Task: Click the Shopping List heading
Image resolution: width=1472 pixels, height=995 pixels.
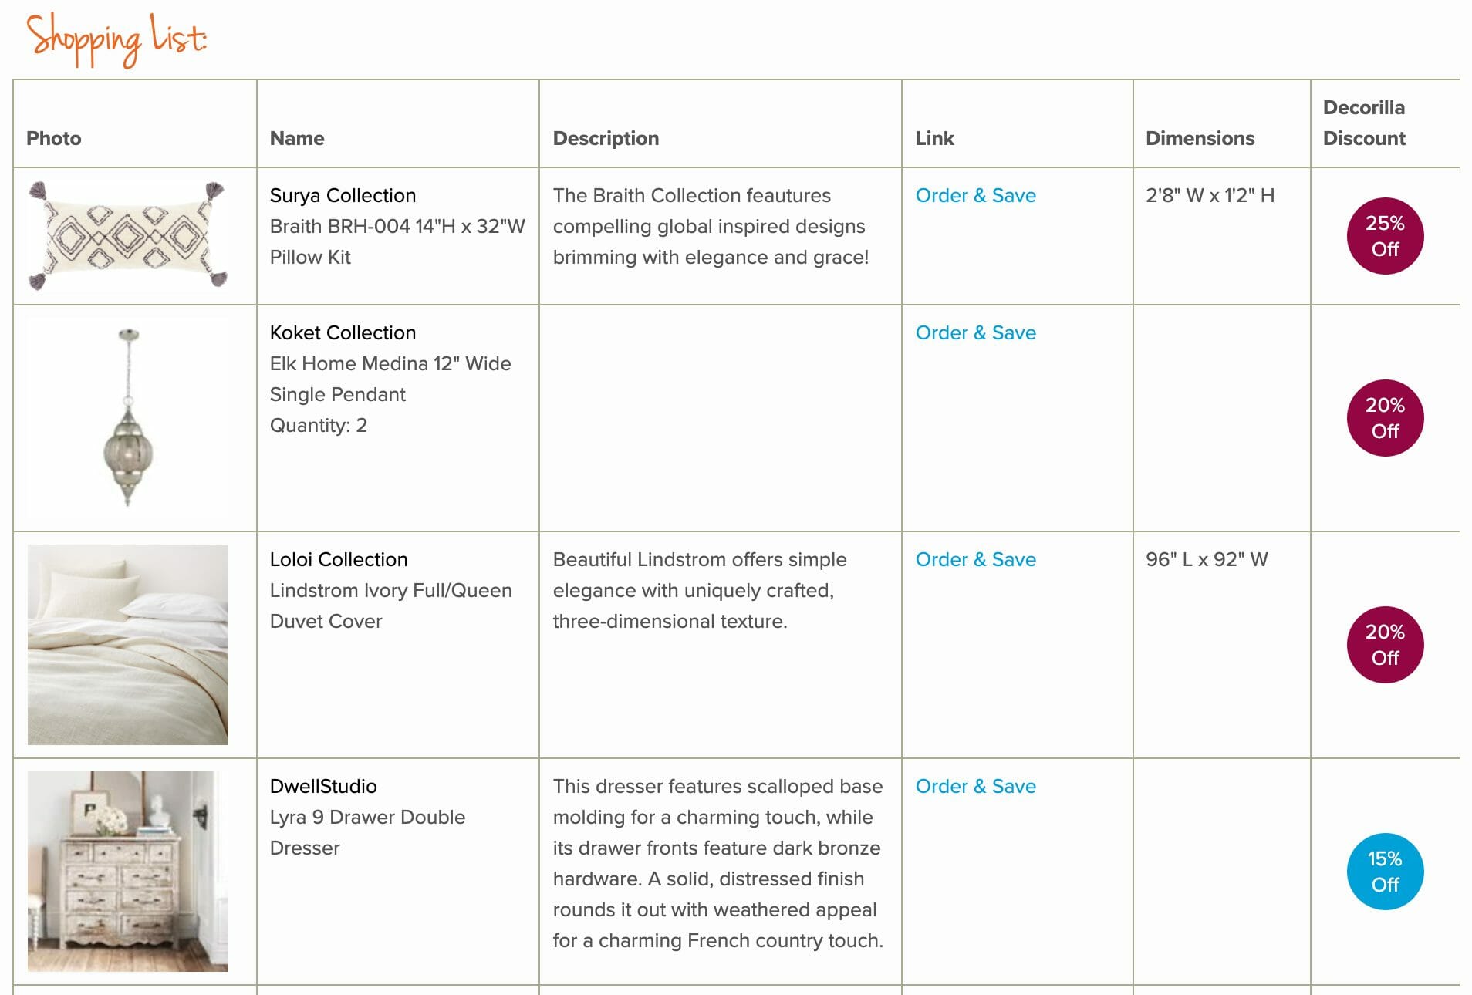Action: pos(116,39)
